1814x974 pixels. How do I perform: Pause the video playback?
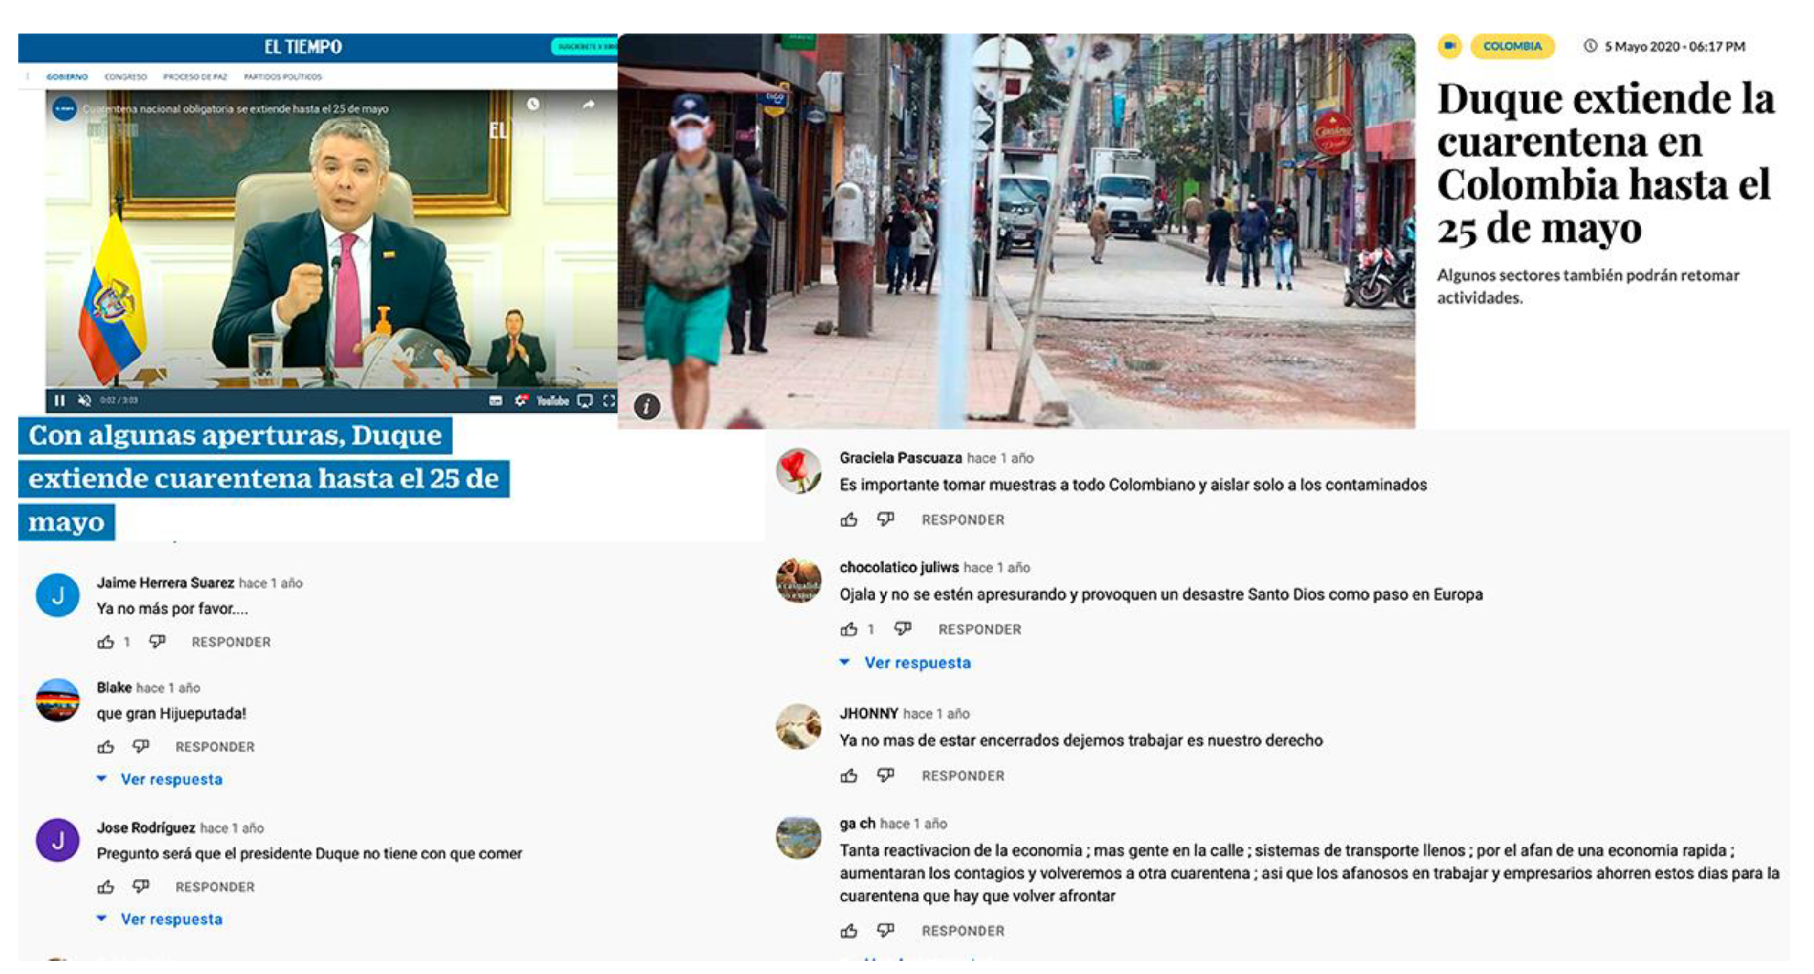point(59,401)
